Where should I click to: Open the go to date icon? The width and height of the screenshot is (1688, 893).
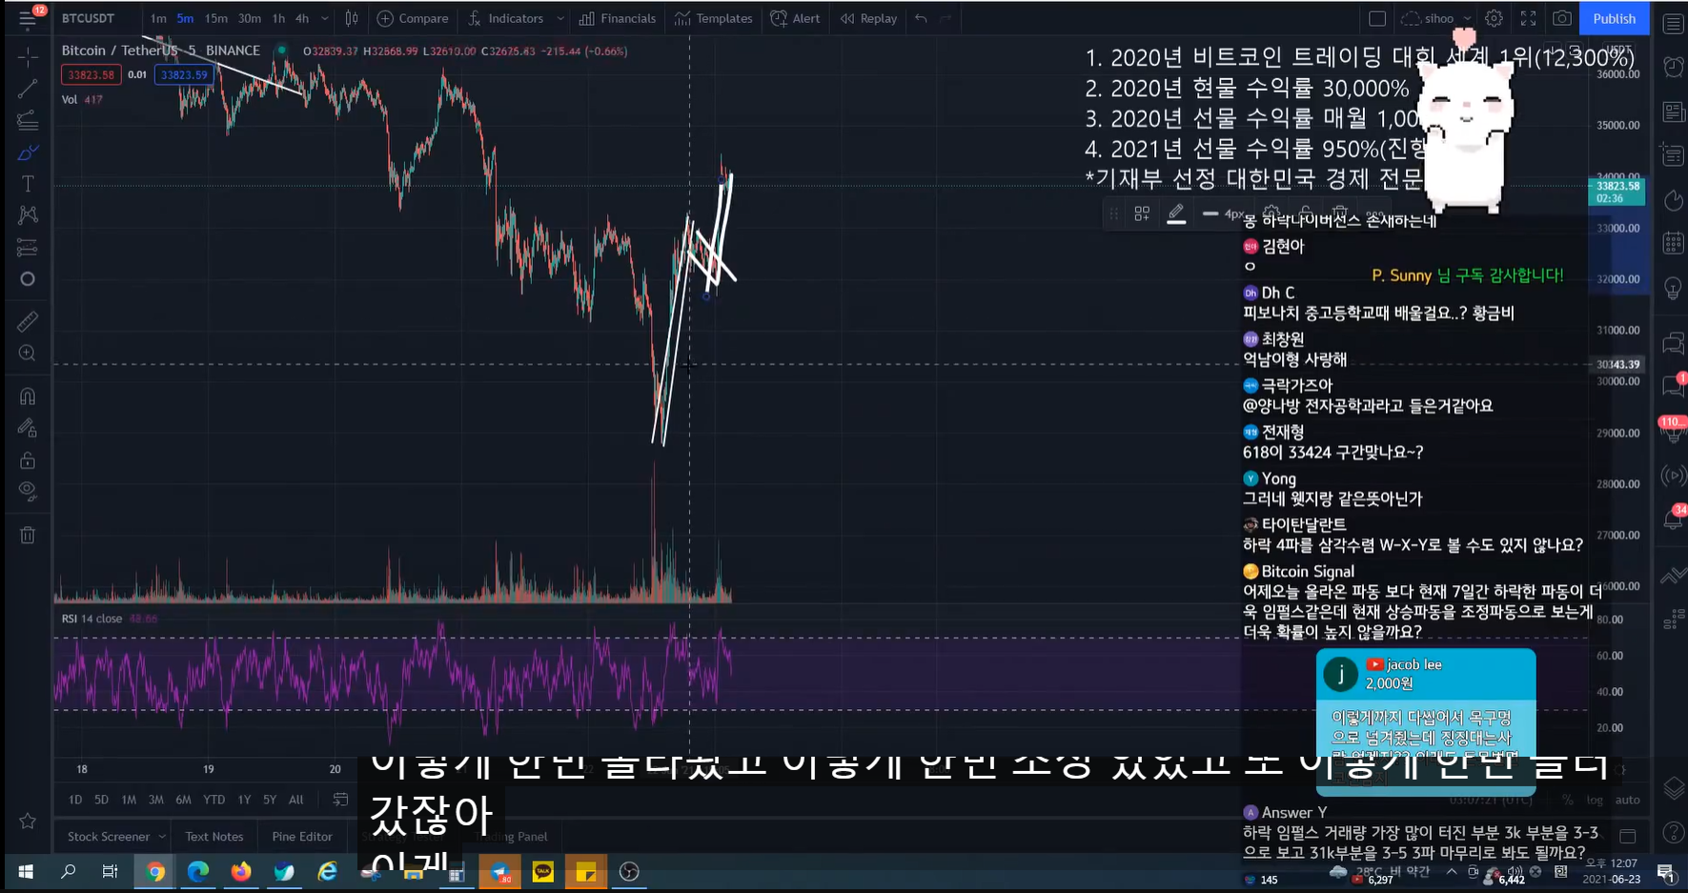(x=340, y=799)
